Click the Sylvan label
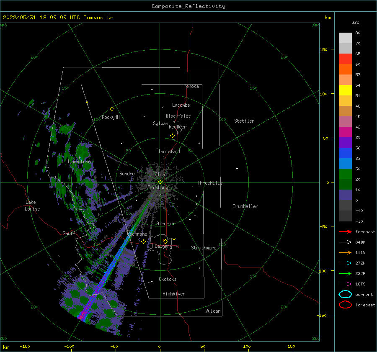This screenshot has height=352, width=377. (160, 123)
